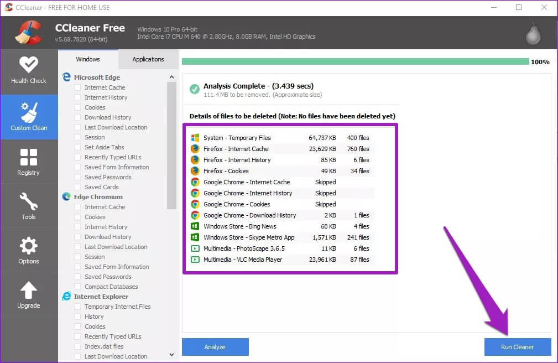The width and height of the screenshot is (558, 363).
Task: Click the Microsoft Edge section header
Action: pyautogui.click(x=97, y=77)
